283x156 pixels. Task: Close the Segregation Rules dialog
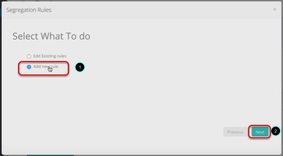[x=275, y=9]
